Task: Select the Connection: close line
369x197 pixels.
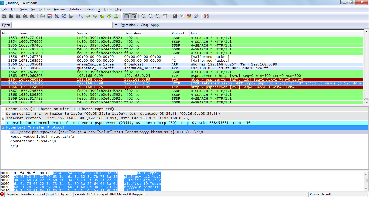Action: [x=33, y=141]
